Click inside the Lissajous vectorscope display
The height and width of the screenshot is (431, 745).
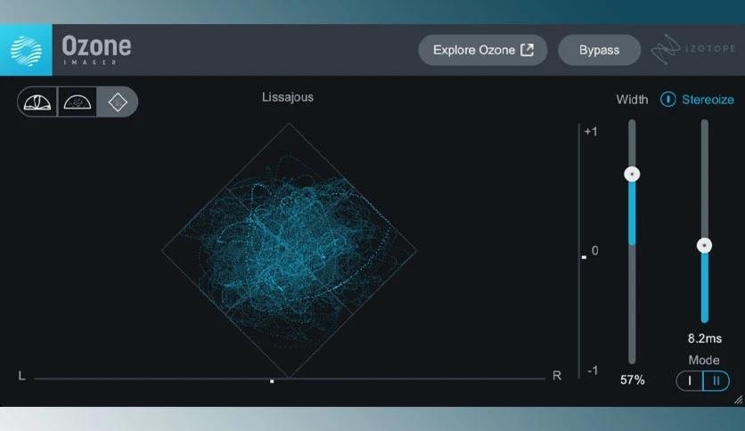[286, 251]
